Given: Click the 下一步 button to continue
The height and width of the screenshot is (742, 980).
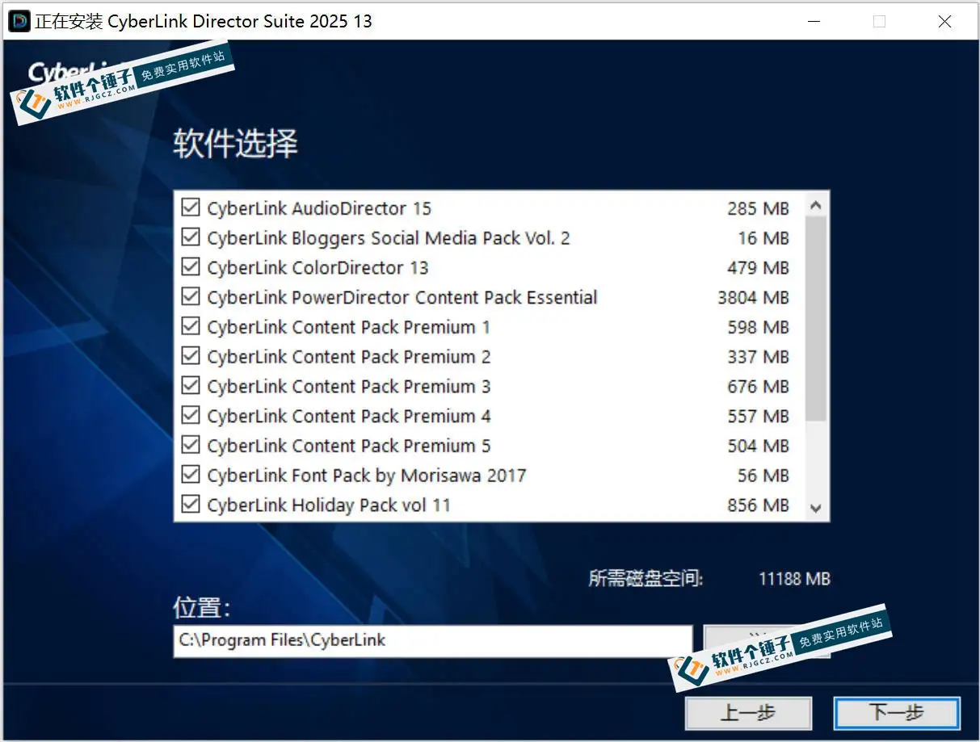Looking at the screenshot, I should point(897,713).
